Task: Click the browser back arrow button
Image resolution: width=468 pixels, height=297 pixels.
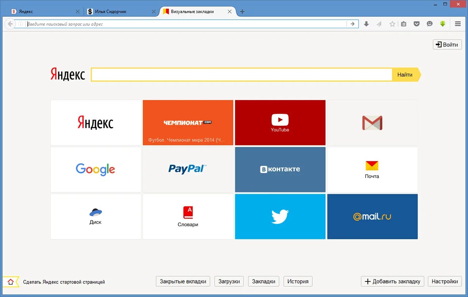Action: coord(10,24)
